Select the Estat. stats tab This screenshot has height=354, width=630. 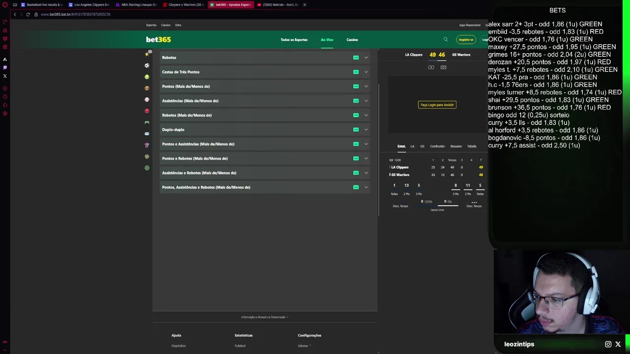402,146
